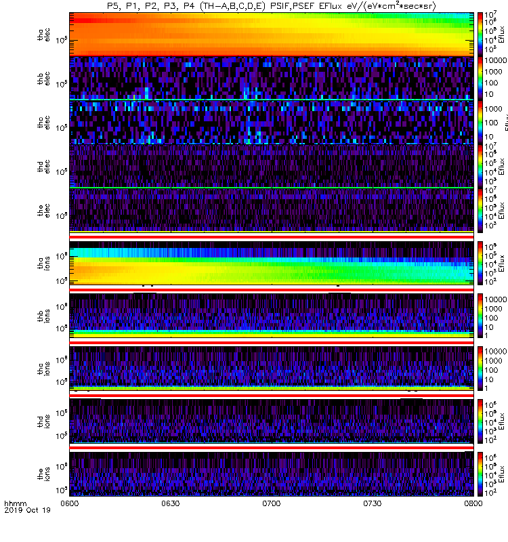508x542 pixels.
Task: Pick the thd elec color bar
Action: (480, 166)
